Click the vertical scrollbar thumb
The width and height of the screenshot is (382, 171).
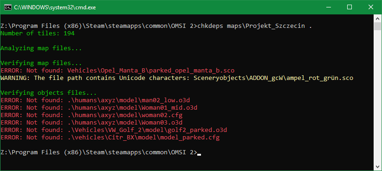point(377,26)
